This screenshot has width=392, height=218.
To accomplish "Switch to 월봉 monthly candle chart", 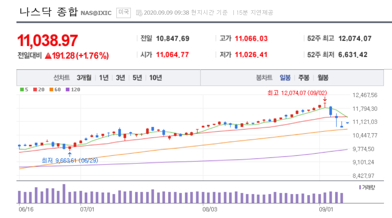I will 323,78.
